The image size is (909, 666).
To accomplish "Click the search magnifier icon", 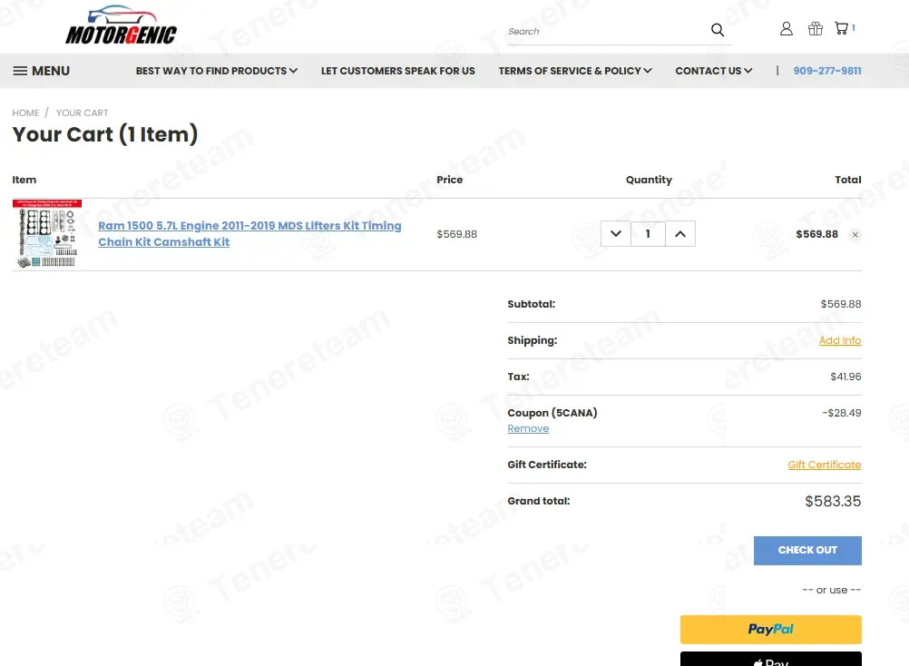I will 717,30.
